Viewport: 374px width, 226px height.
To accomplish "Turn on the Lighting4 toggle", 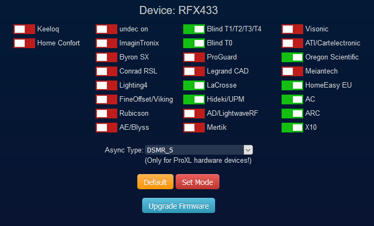I will click(106, 85).
